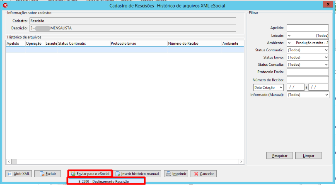The height and width of the screenshot is (185, 336).
Task: Click the Apelido filter input field
Action: click(x=307, y=28)
